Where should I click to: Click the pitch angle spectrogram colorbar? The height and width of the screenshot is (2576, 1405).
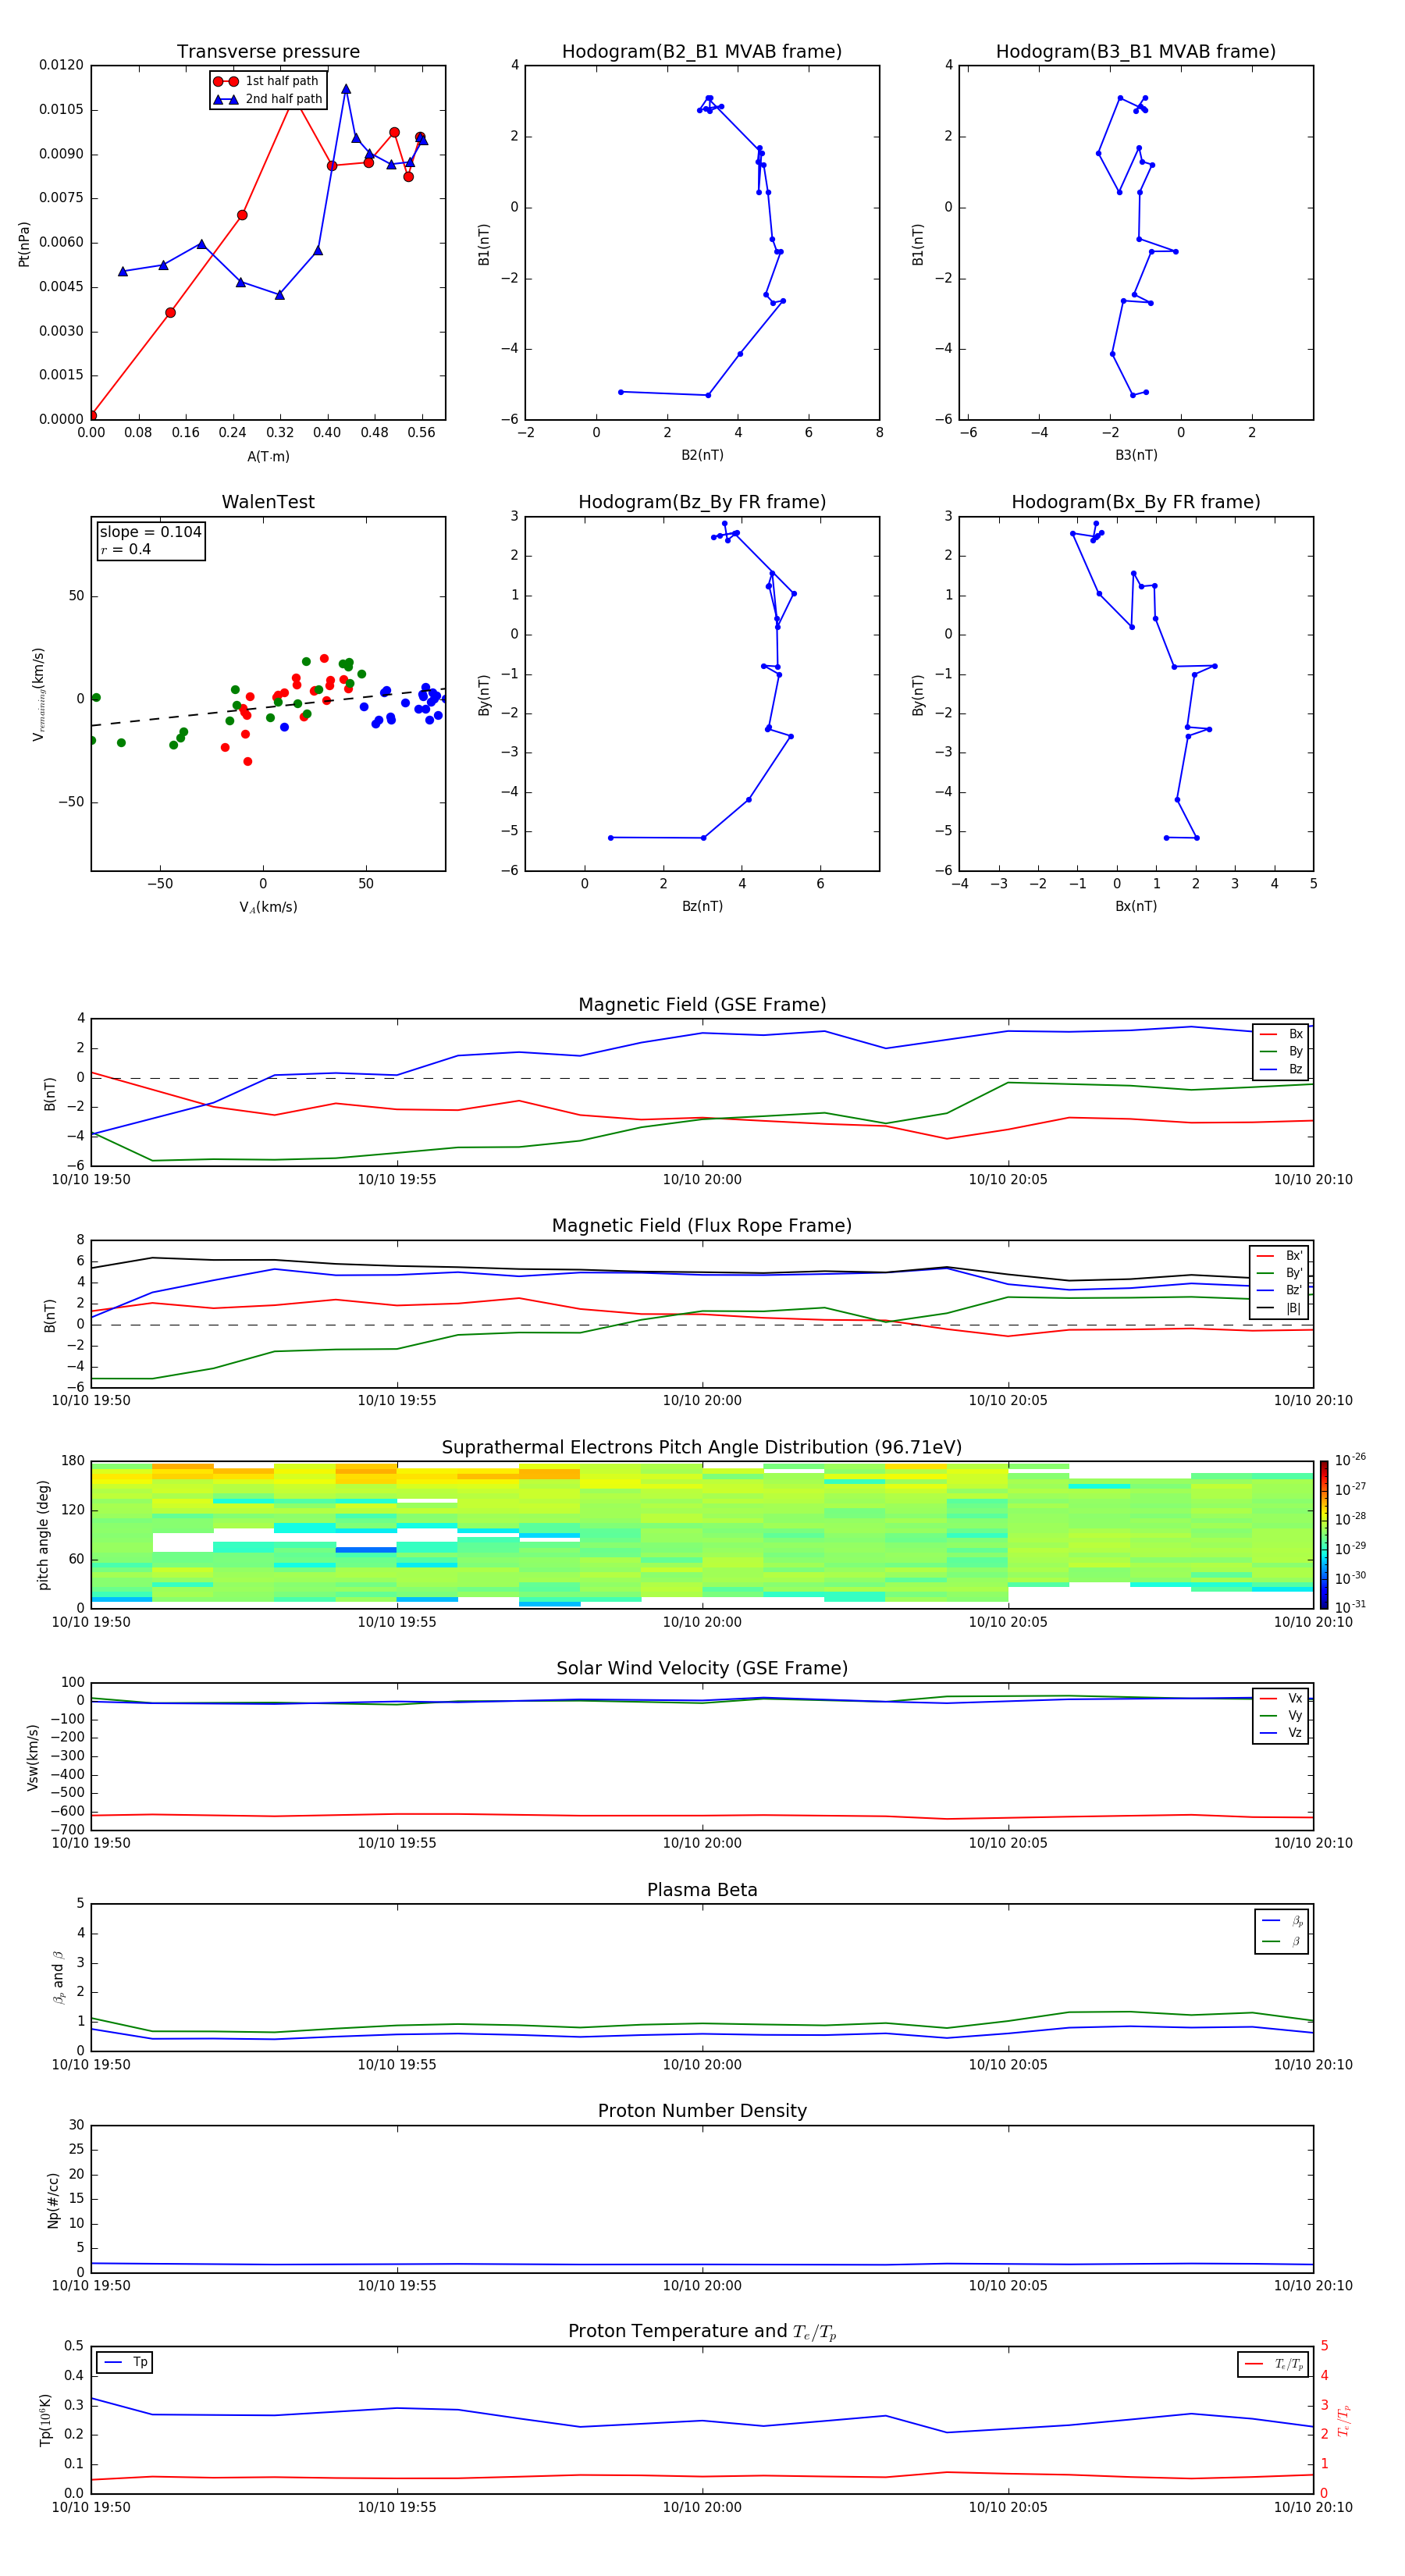[x=1323, y=1534]
